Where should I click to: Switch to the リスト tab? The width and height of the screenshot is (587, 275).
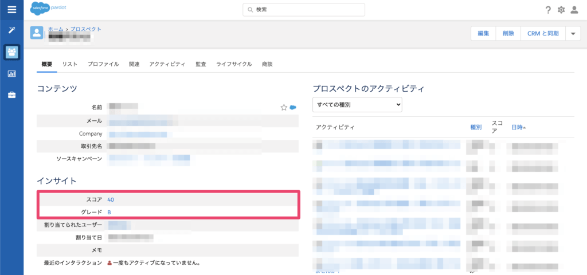pyautogui.click(x=70, y=64)
